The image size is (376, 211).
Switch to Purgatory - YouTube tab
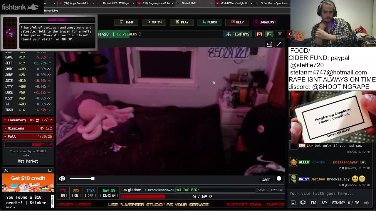[155, 3]
